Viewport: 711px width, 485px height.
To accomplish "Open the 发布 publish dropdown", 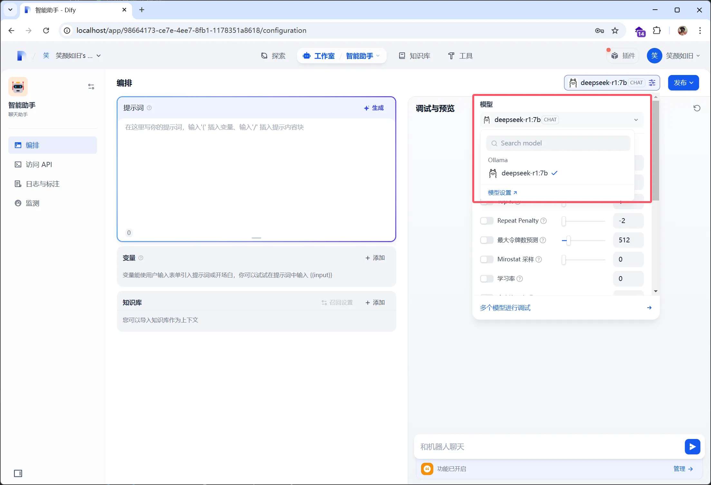I will pos(683,83).
